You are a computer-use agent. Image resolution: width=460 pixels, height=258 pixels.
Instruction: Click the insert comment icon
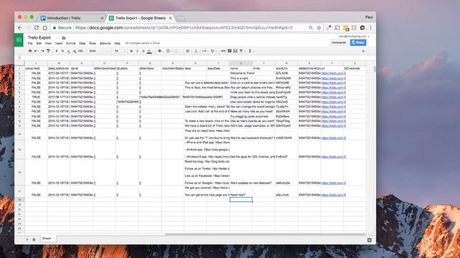click(230, 51)
